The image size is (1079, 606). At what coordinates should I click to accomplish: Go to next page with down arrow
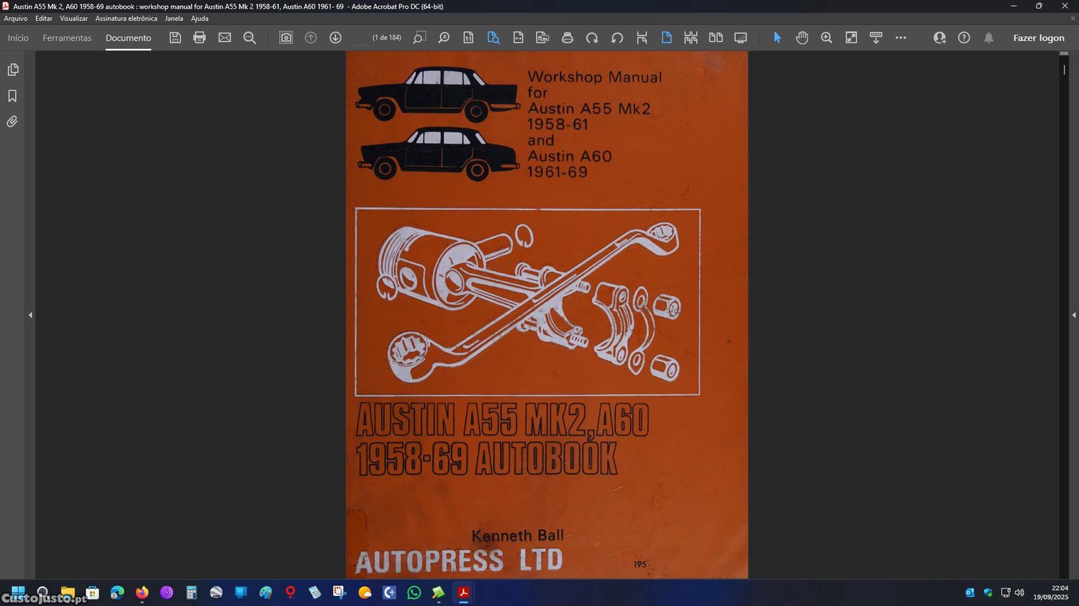click(x=335, y=37)
